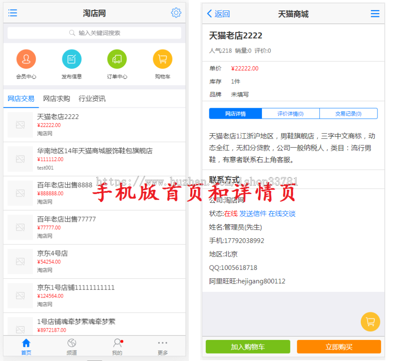Click 立即购买 orange button

click(339, 347)
